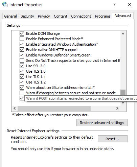The width and height of the screenshot is (137, 167).
Task: Click the settings list scroll up arrow
Action: click(x=123, y=34)
